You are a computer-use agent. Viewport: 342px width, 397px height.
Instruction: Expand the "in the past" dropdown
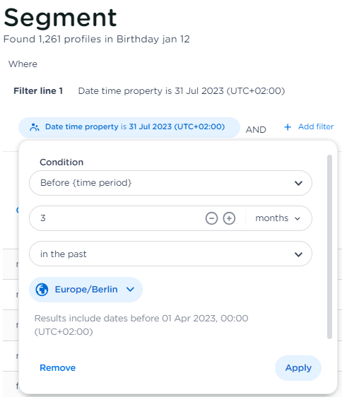point(170,254)
